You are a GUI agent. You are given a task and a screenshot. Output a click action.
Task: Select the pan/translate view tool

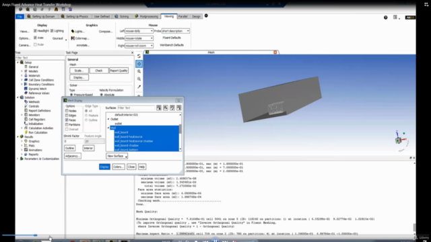139,64
